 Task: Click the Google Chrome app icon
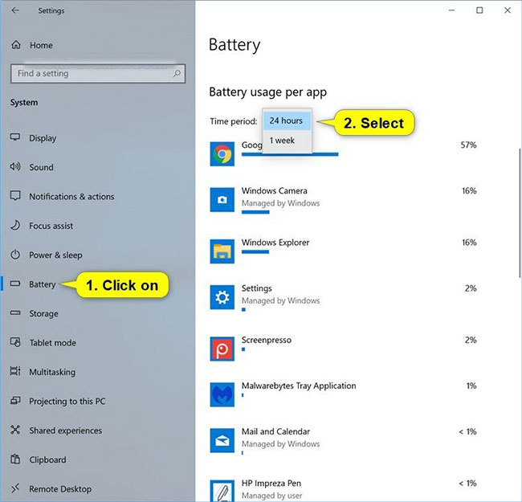tap(222, 153)
